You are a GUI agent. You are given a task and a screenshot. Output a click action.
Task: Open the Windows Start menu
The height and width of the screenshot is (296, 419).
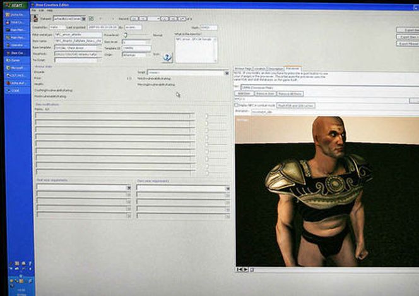pyautogui.click(x=15, y=5)
